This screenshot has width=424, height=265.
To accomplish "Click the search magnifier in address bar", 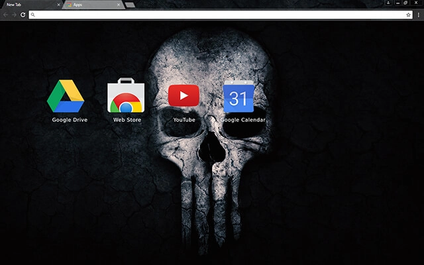I will point(33,15).
